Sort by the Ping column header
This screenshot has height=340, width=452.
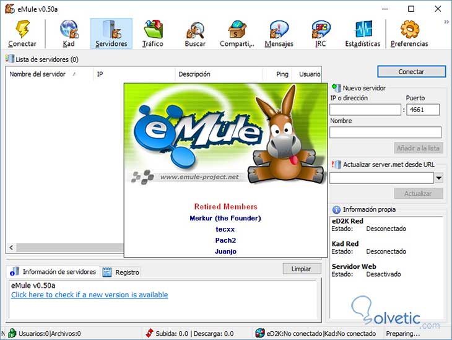coord(277,74)
